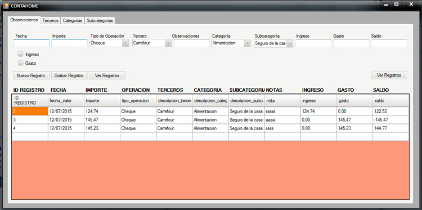Click the ID REGISTRO grid column header
422x210 pixels.
[30, 100]
